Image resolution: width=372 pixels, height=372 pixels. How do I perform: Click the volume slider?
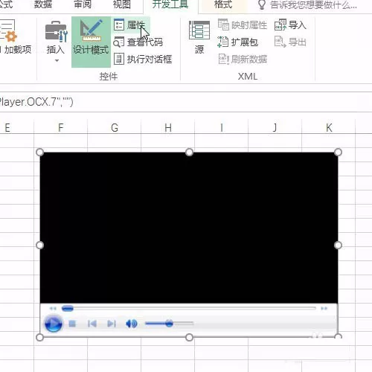coord(169,324)
